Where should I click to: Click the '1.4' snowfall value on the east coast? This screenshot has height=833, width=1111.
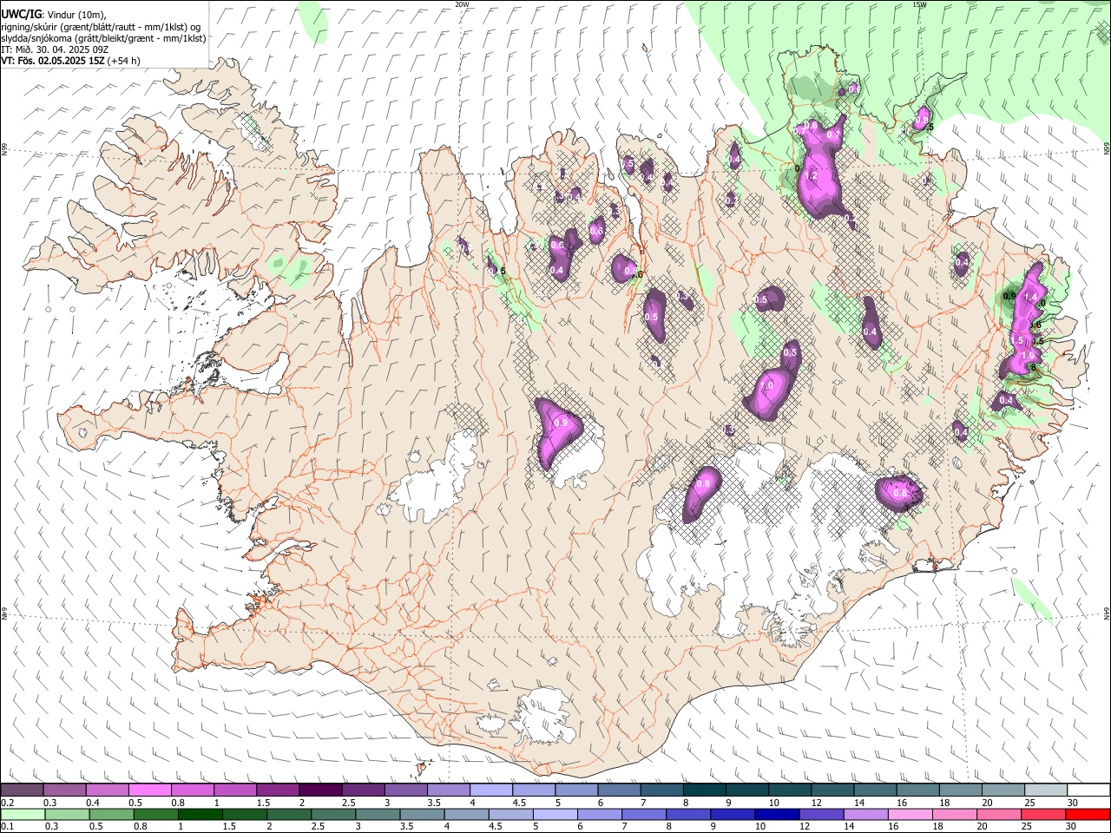(x=1031, y=298)
